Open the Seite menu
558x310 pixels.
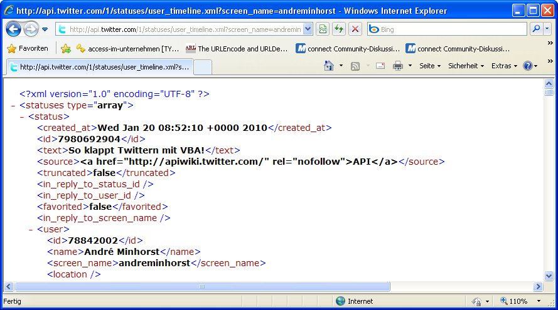(429, 66)
